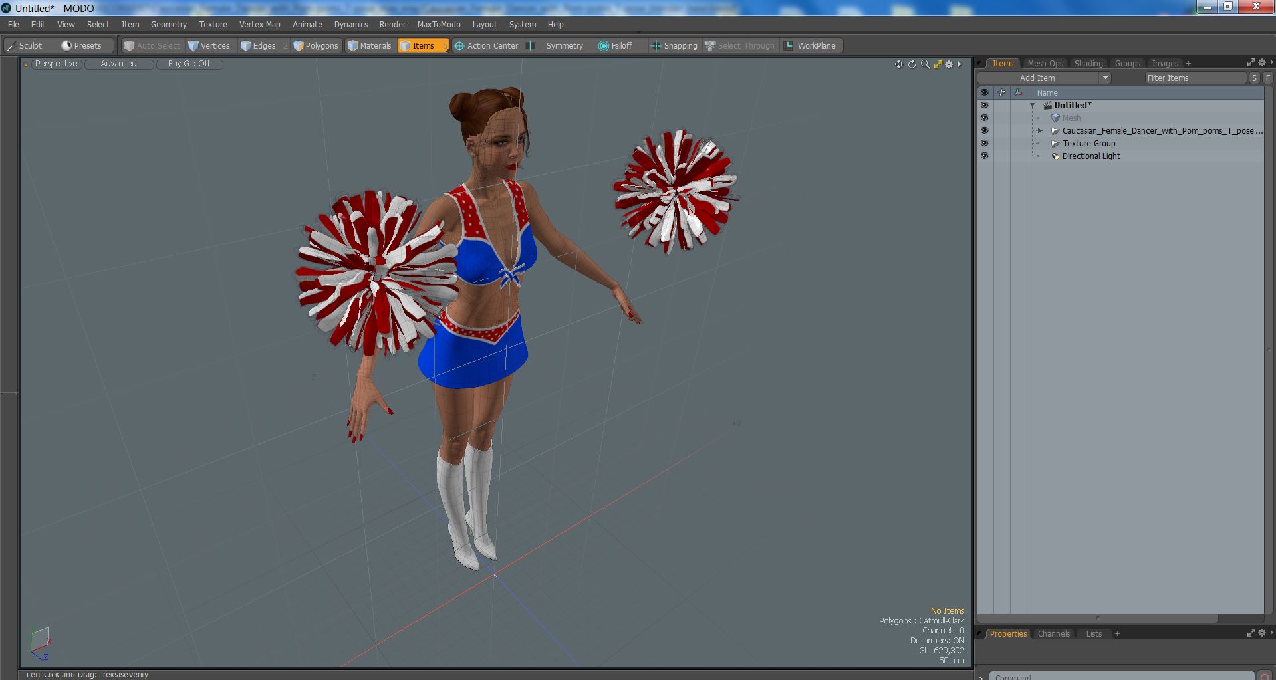Screen dimensions: 1276x680
Task: Expand the Properties panel options arrow
Action: click(1271, 633)
